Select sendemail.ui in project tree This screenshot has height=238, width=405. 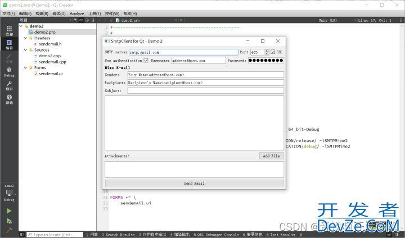pyautogui.click(x=51, y=74)
